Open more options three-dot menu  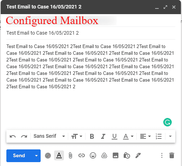pos(162,155)
